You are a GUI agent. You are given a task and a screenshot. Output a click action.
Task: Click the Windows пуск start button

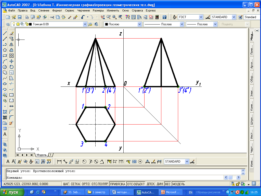12,192
